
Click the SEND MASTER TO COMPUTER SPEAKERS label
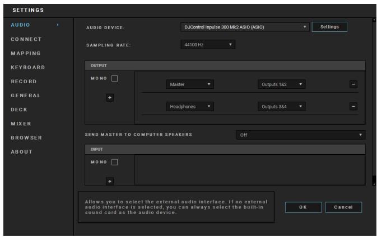(138, 135)
